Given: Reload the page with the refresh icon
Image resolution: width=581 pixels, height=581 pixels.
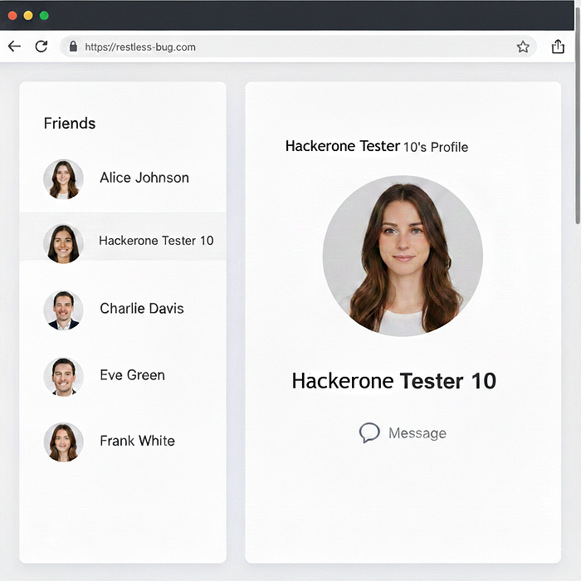Looking at the screenshot, I should pos(41,46).
